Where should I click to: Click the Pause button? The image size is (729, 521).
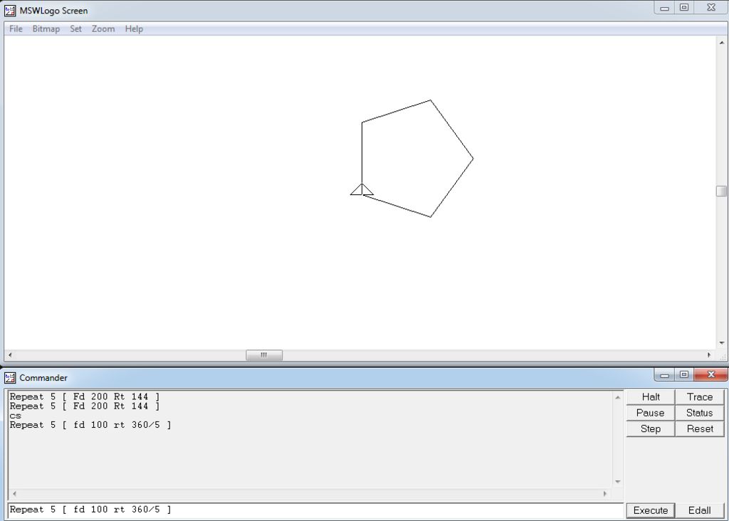(x=651, y=413)
